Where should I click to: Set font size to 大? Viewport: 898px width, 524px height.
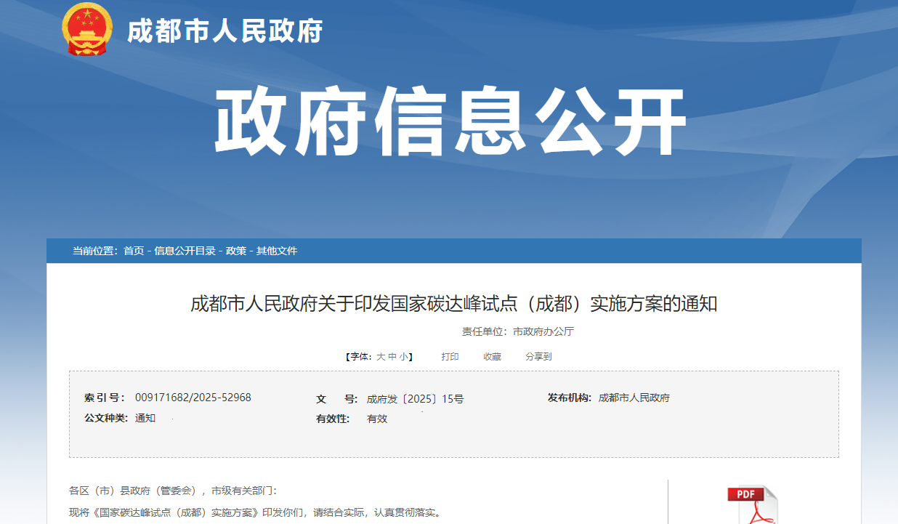[381, 357]
